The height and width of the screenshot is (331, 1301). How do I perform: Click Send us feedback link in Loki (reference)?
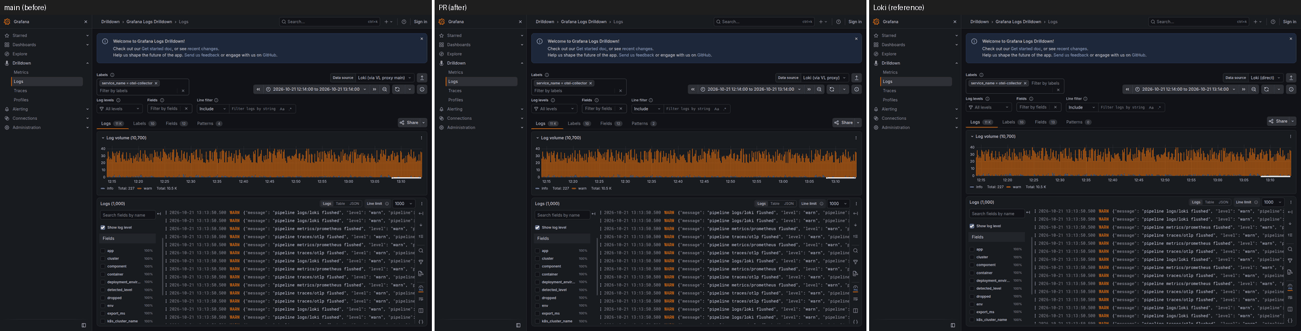(x=1071, y=55)
